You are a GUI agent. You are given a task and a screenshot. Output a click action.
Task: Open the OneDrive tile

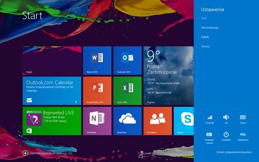[127, 121]
